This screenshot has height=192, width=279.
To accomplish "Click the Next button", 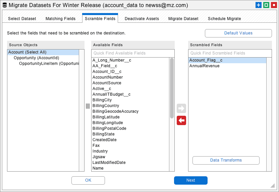I will click(191, 180).
